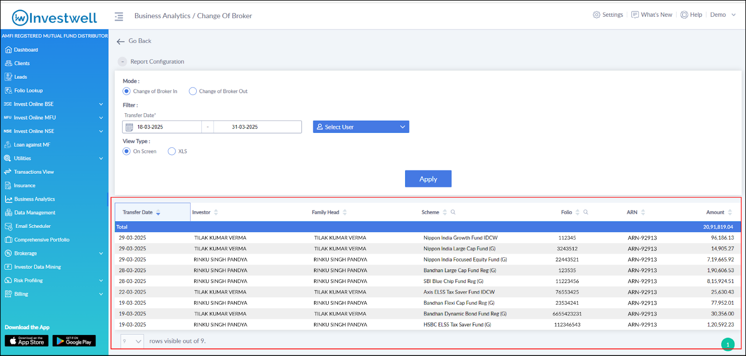Screen dimensions: 746x356
Task: Click the Help lifebuoy icon
Action: (684, 15)
